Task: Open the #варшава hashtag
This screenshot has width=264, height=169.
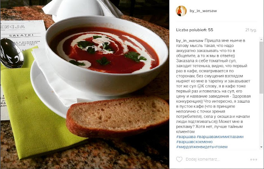Action: coord(186,136)
